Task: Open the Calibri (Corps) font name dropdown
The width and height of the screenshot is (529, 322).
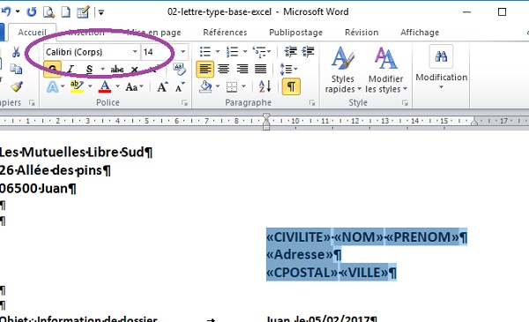Action: [135, 52]
